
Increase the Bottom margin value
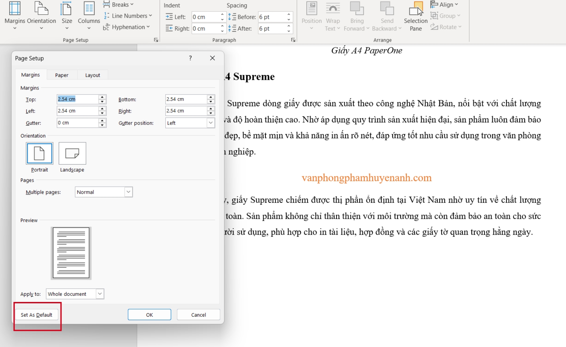pos(211,97)
